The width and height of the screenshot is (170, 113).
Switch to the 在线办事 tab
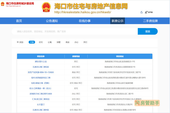[85, 21]
